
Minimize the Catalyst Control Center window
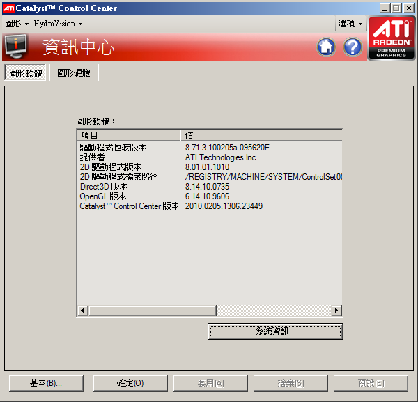click(385, 8)
